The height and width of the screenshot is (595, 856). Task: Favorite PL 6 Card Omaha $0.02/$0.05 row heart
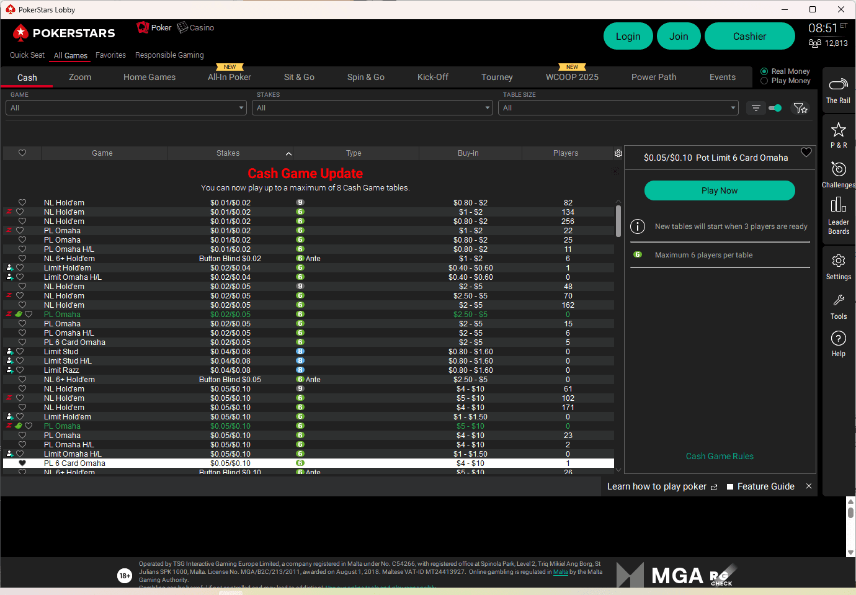click(22, 342)
